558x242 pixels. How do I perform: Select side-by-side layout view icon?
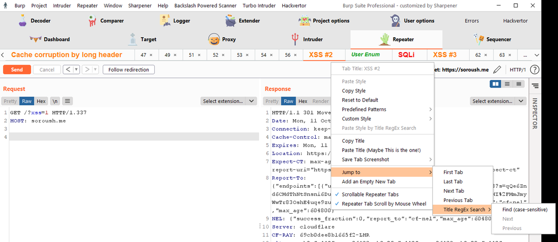point(496,84)
